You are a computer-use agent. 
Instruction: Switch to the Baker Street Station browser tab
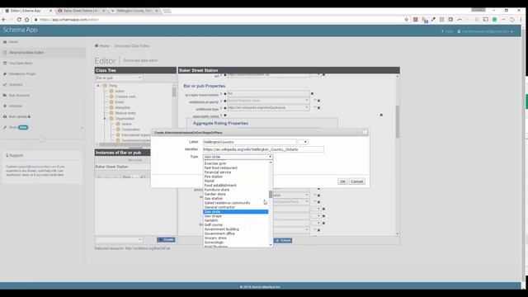tap(80, 11)
